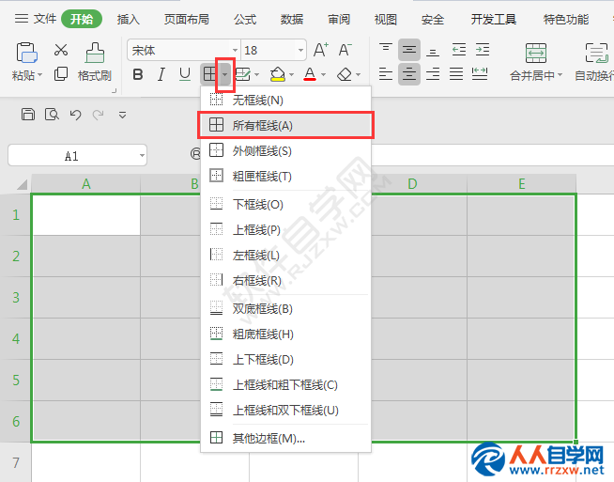The image size is (614, 482).
Task: Choose 外侧框线(S) from the menu
Action: click(x=285, y=151)
